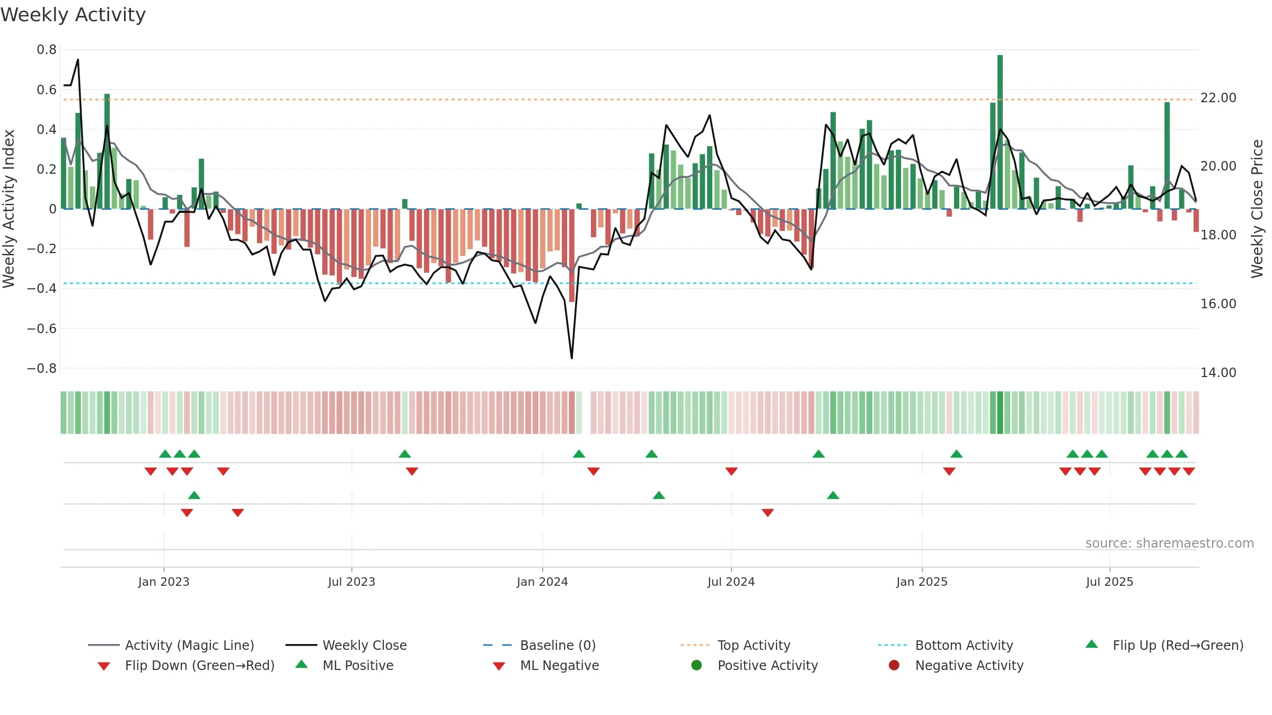Image resolution: width=1272 pixels, height=715 pixels.
Task: Click the Weekly Activity chart title
Action: click(x=73, y=15)
